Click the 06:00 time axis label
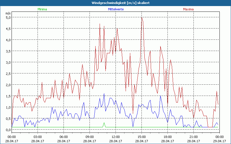This screenshot has height=144, width=231. point(64,137)
